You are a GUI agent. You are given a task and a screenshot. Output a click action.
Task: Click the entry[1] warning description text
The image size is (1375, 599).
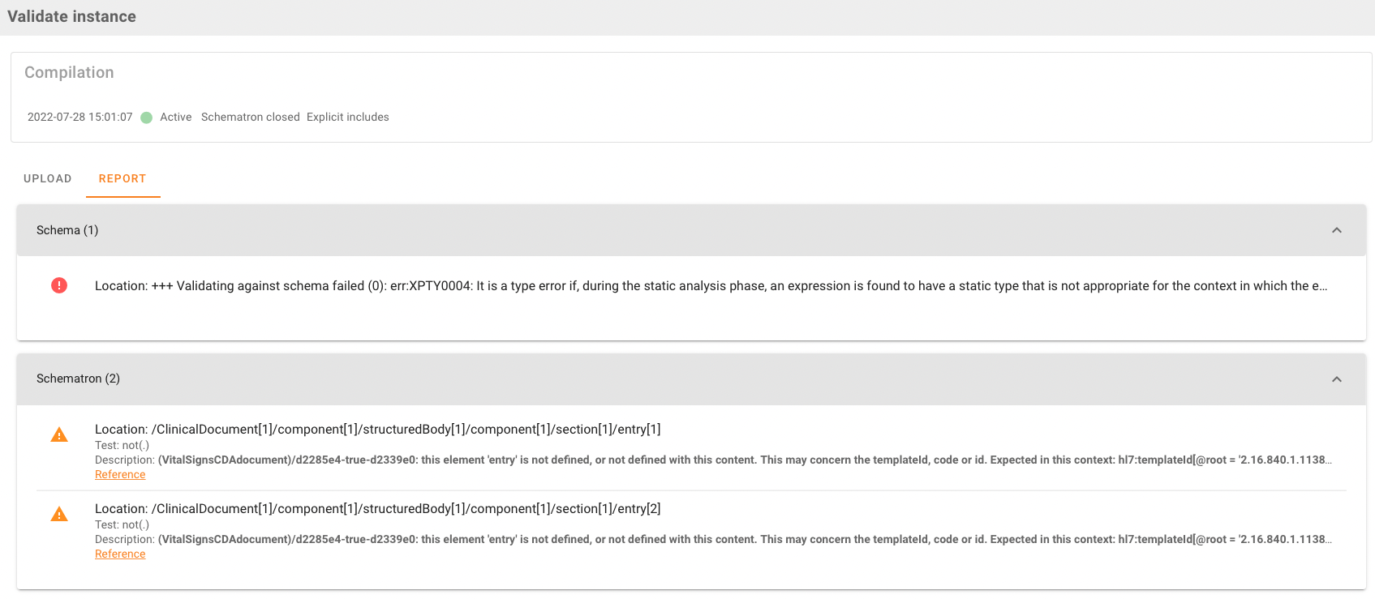click(x=714, y=460)
